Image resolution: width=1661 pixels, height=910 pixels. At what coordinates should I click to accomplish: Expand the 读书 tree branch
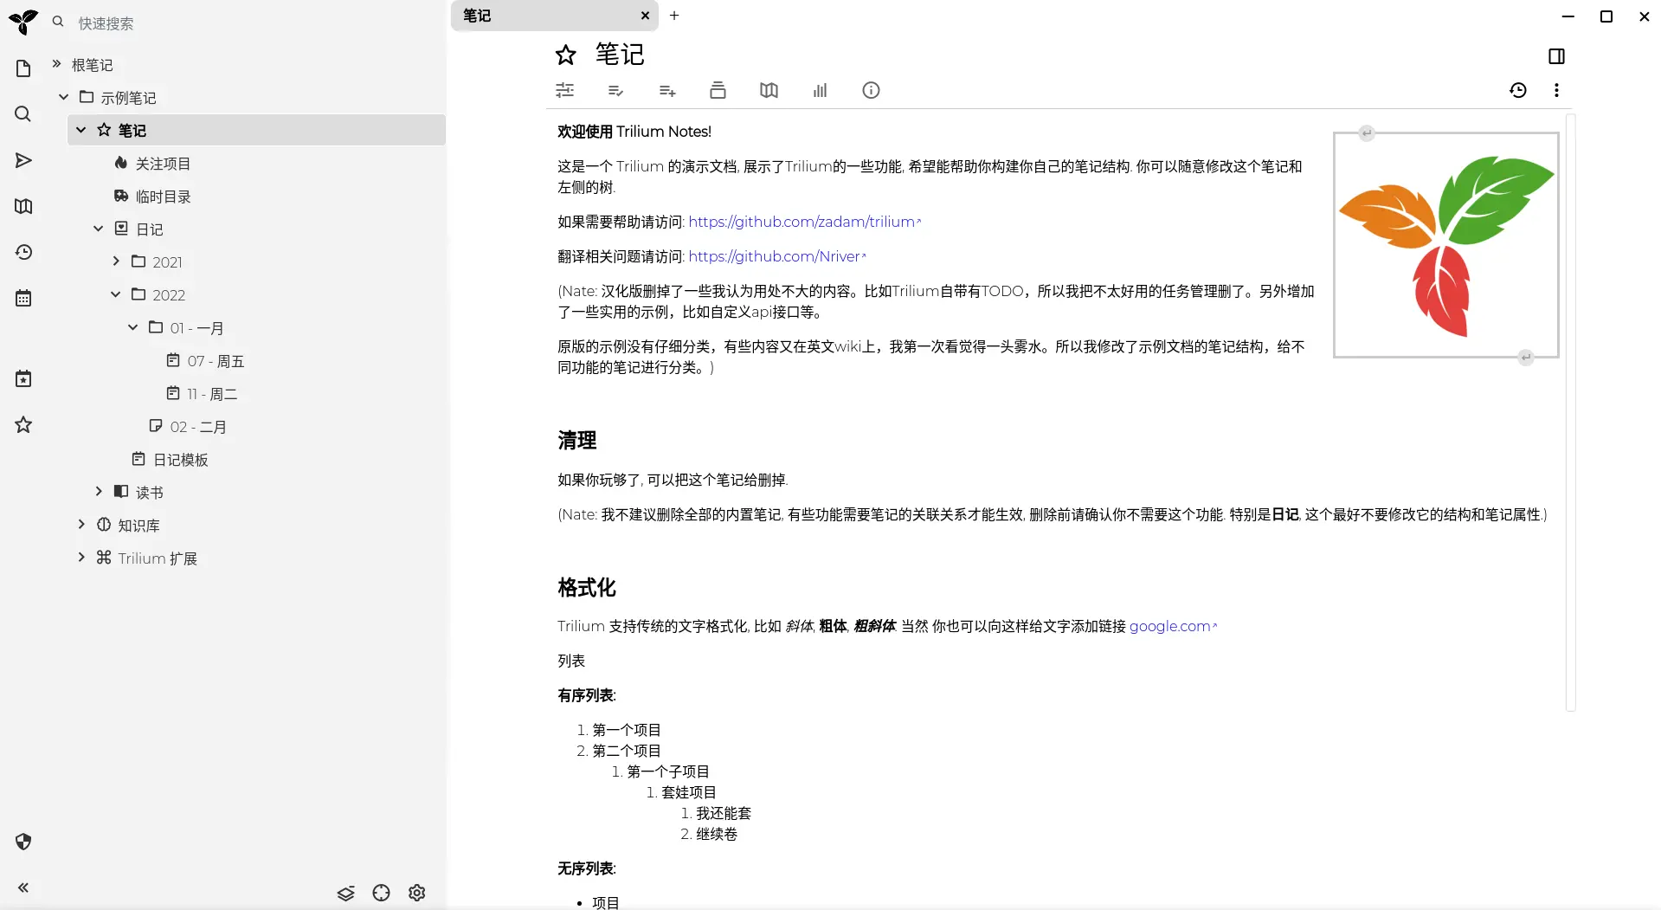click(98, 491)
